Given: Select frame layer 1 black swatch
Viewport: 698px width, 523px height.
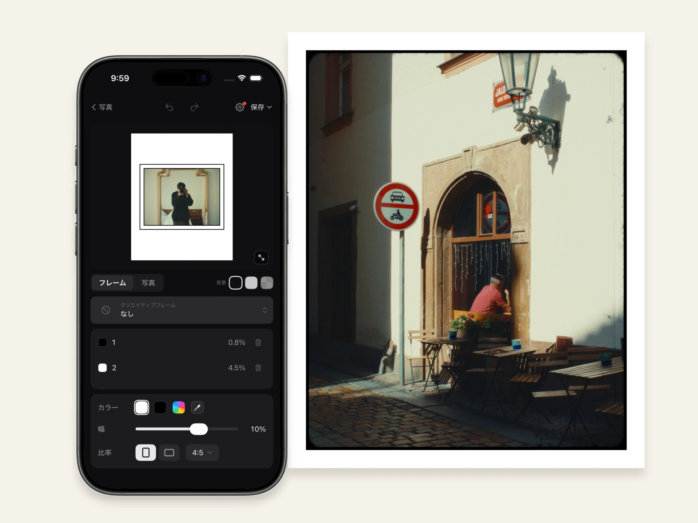Looking at the screenshot, I should [103, 343].
